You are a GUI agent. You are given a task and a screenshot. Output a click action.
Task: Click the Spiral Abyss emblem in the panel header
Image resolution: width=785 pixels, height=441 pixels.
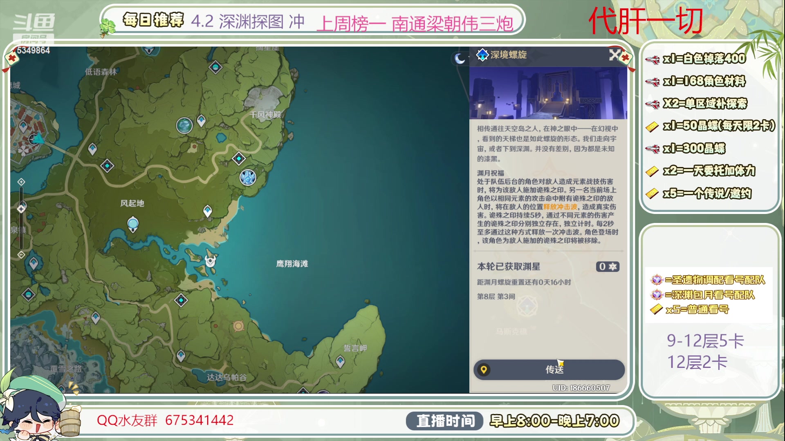pos(482,54)
